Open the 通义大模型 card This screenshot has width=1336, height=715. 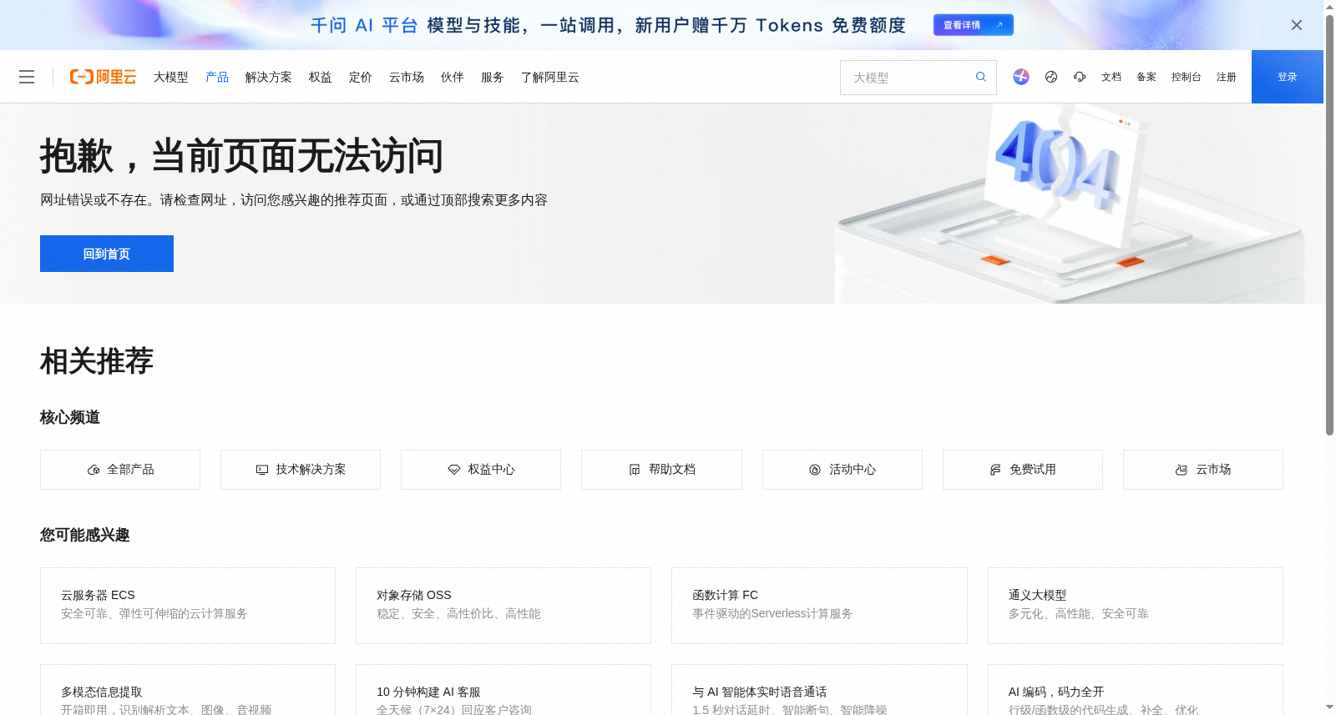(1136, 606)
